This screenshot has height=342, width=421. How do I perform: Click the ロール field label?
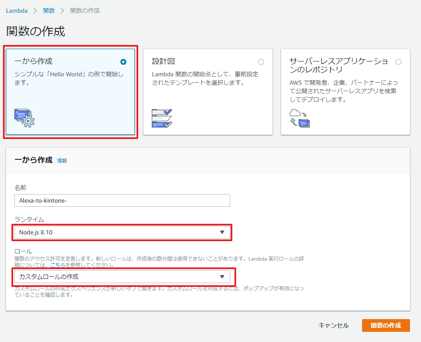[23, 251]
